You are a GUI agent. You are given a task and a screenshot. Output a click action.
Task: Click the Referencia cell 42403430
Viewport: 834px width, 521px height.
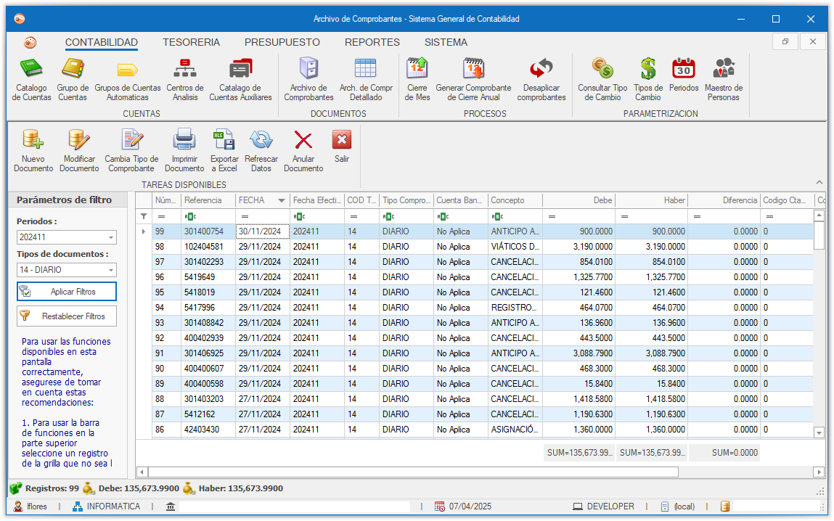pyautogui.click(x=208, y=430)
